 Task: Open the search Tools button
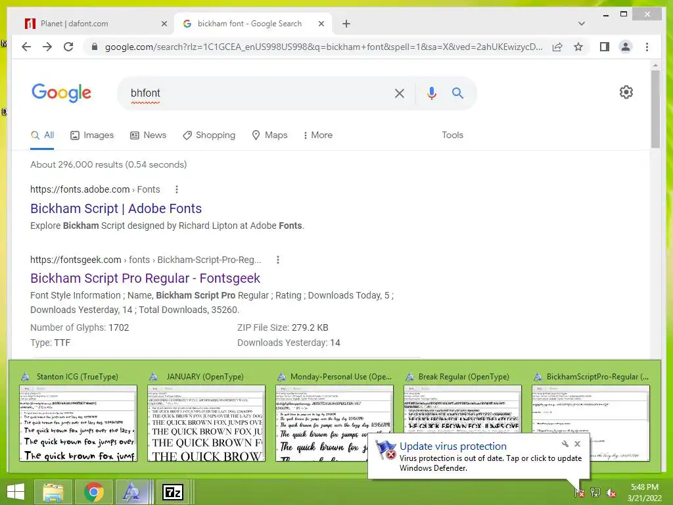(452, 135)
